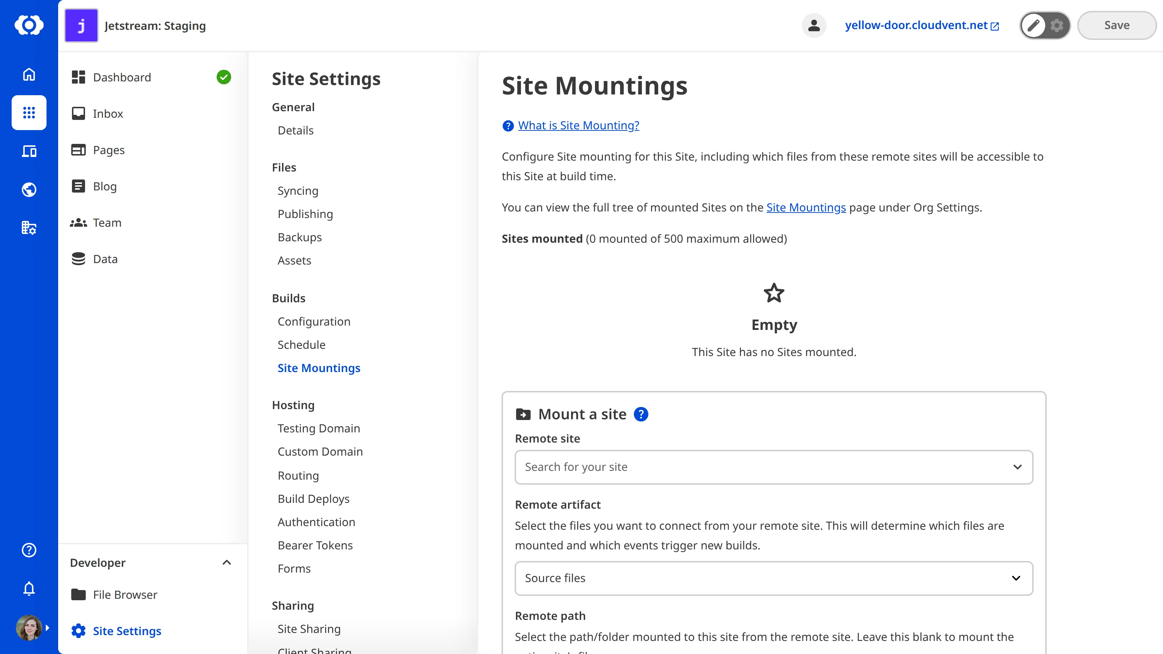Select Bearer Tokens settings

(315, 545)
